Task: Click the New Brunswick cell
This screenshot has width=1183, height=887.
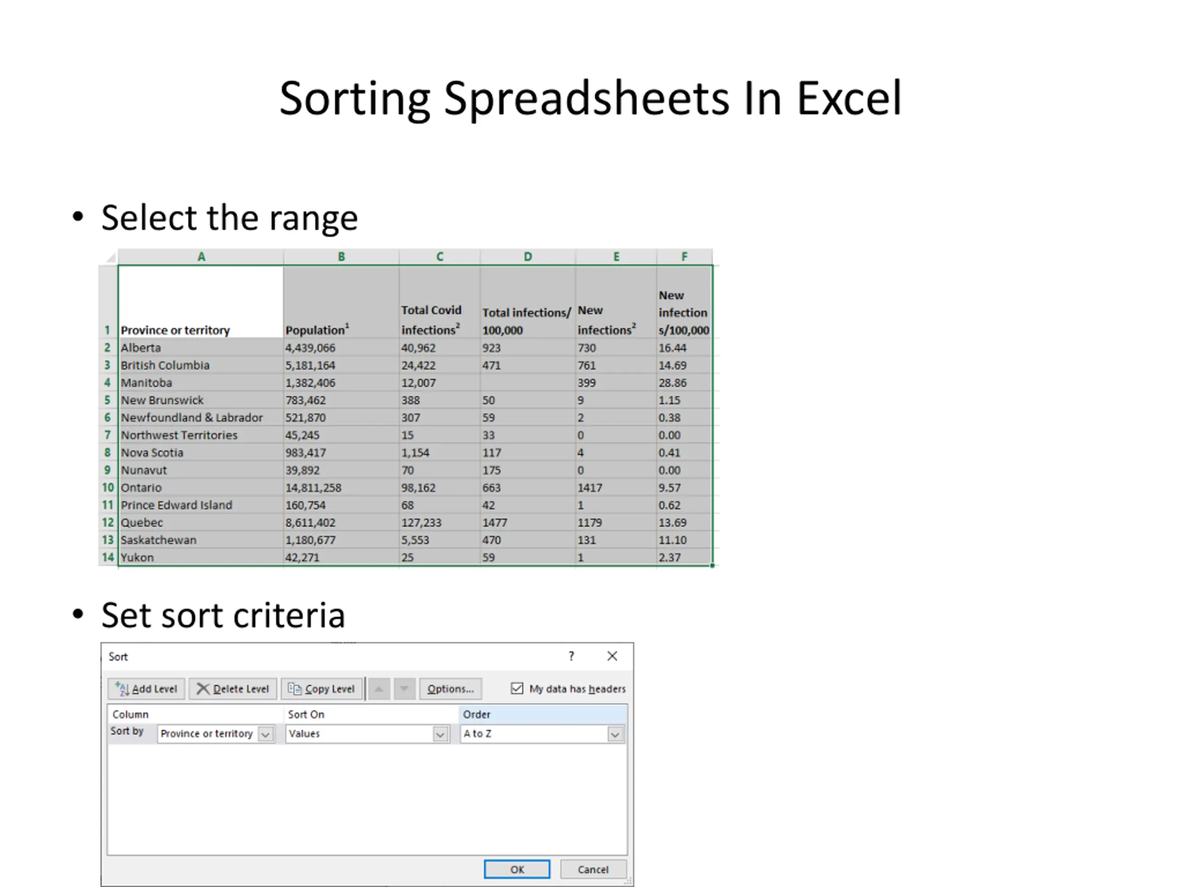Action: tap(201, 400)
